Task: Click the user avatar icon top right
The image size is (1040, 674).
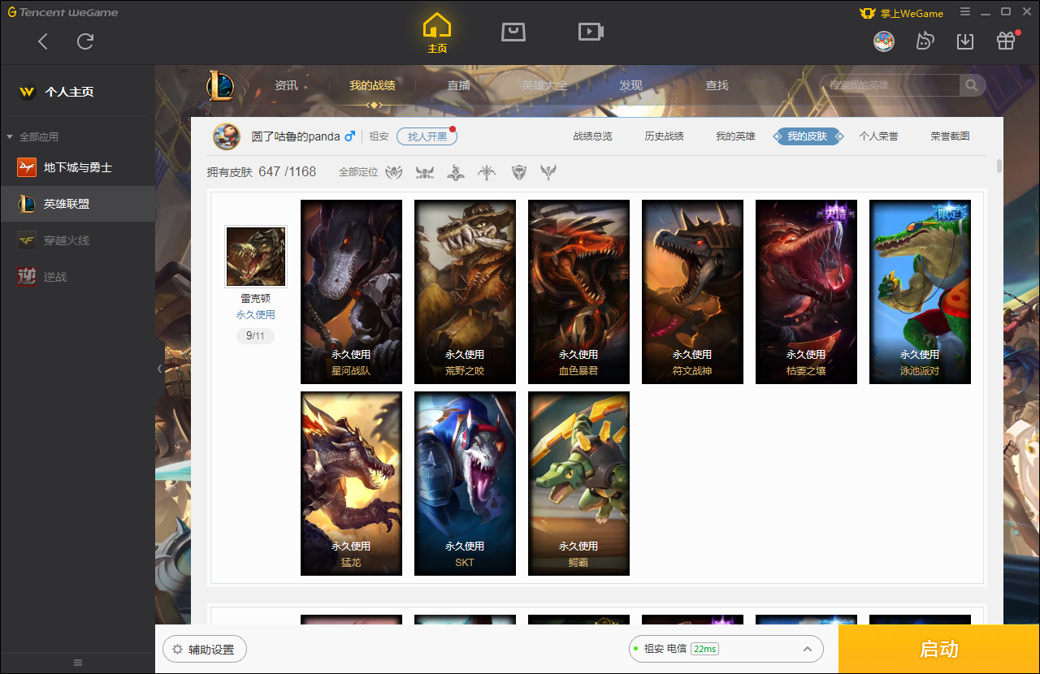Action: (x=884, y=41)
